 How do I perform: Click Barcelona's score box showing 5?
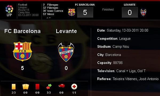point(85,12)
